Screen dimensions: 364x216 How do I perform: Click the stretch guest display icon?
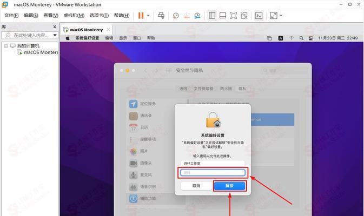point(274,16)
